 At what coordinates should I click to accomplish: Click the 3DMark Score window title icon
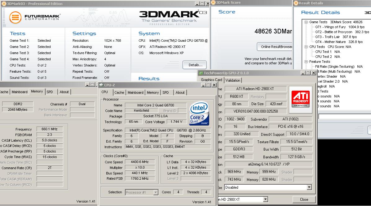(213, 2)
